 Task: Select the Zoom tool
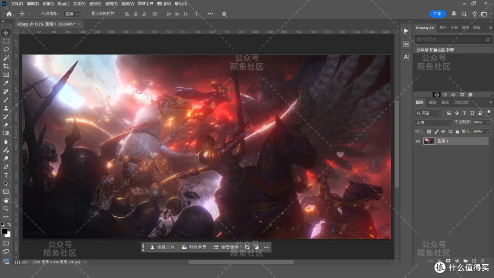[x=6, y=208]
